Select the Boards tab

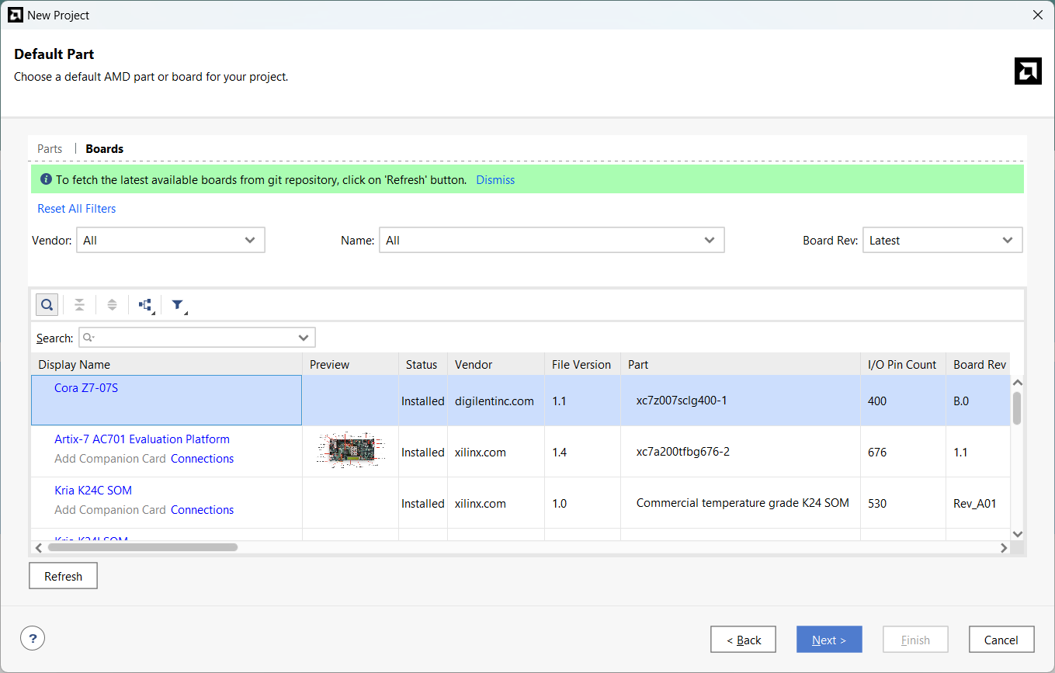click(x=105, y=148)
